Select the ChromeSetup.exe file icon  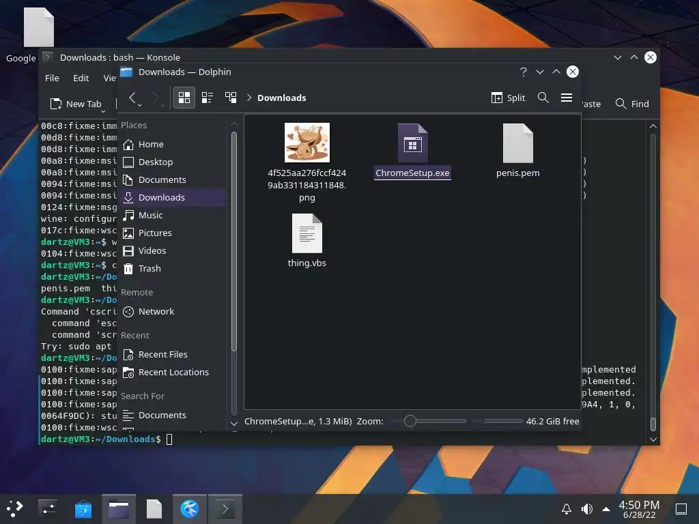(x=413, y=143)
